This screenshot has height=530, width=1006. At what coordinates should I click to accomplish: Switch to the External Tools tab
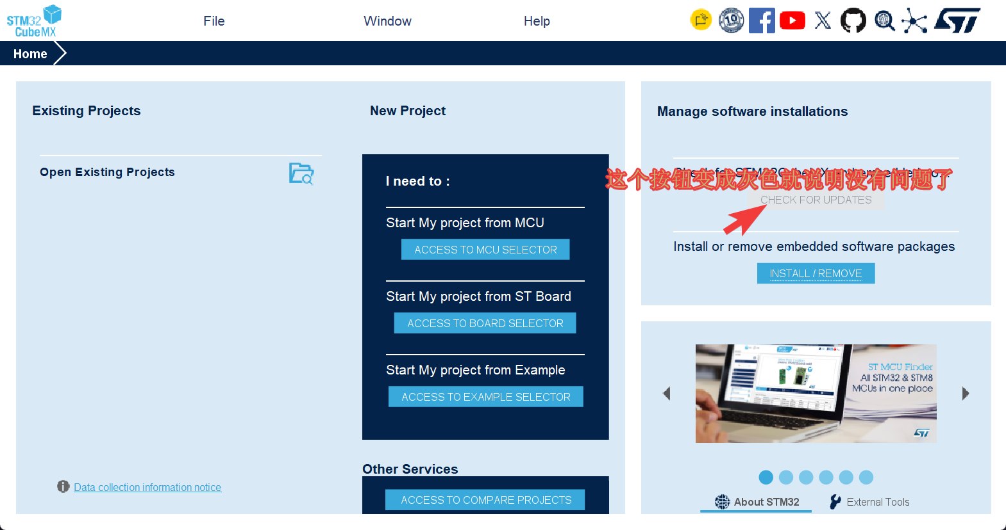(869, 502)
